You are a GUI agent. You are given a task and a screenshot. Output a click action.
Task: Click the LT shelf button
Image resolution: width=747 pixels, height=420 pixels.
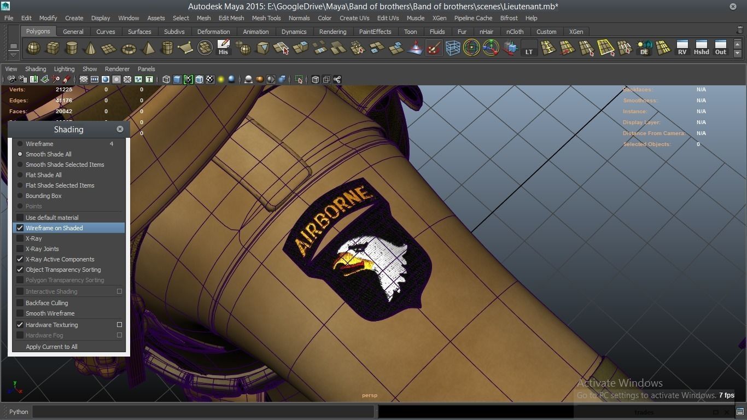[x=529, y=49]
